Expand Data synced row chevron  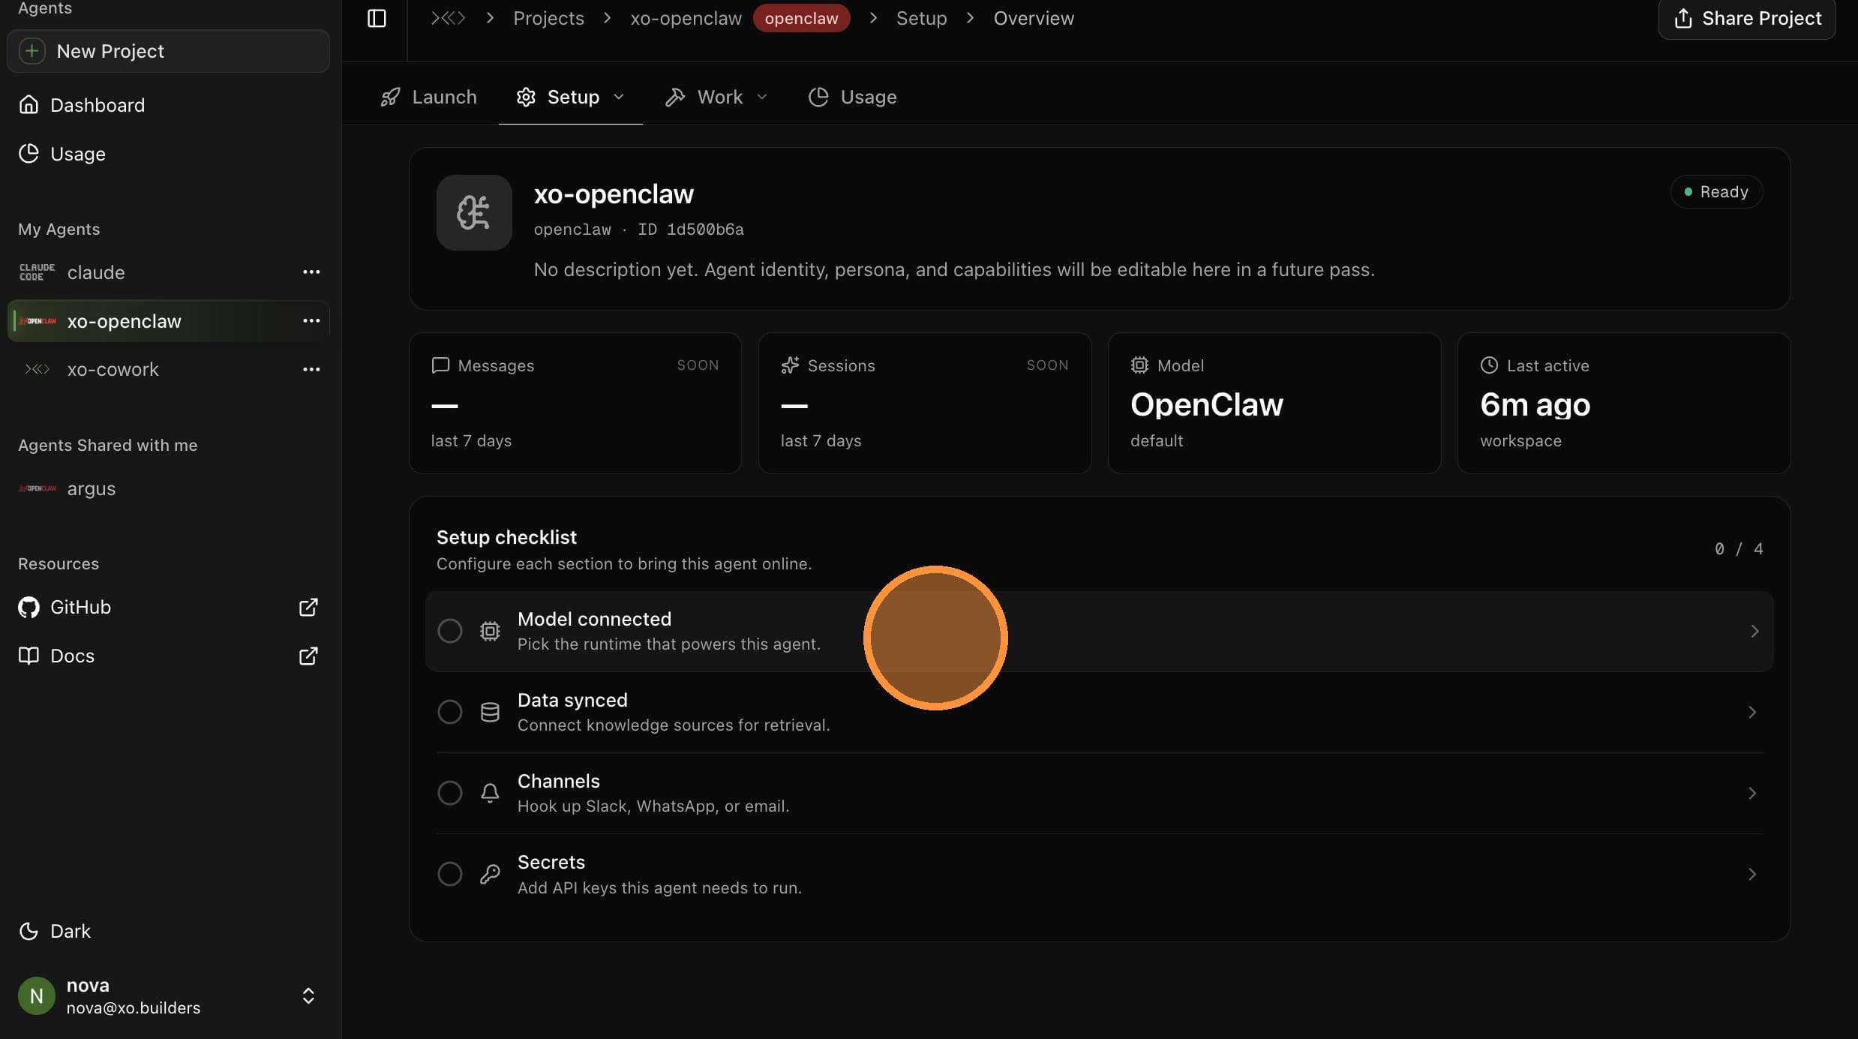pyautogui.click(x=1752, y=712)
